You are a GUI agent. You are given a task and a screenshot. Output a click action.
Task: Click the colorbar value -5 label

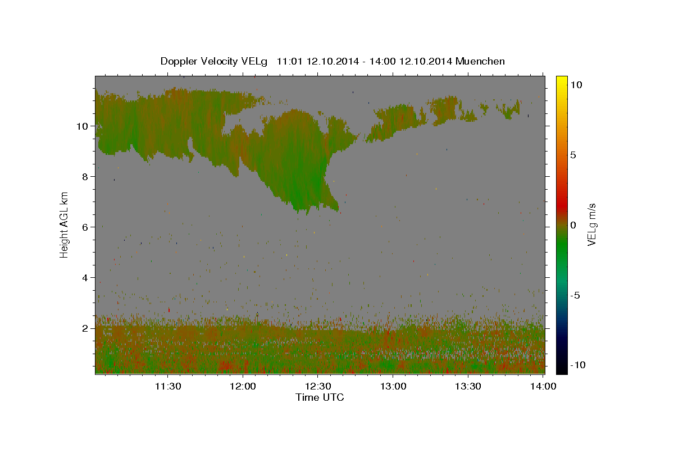[576, 295]
